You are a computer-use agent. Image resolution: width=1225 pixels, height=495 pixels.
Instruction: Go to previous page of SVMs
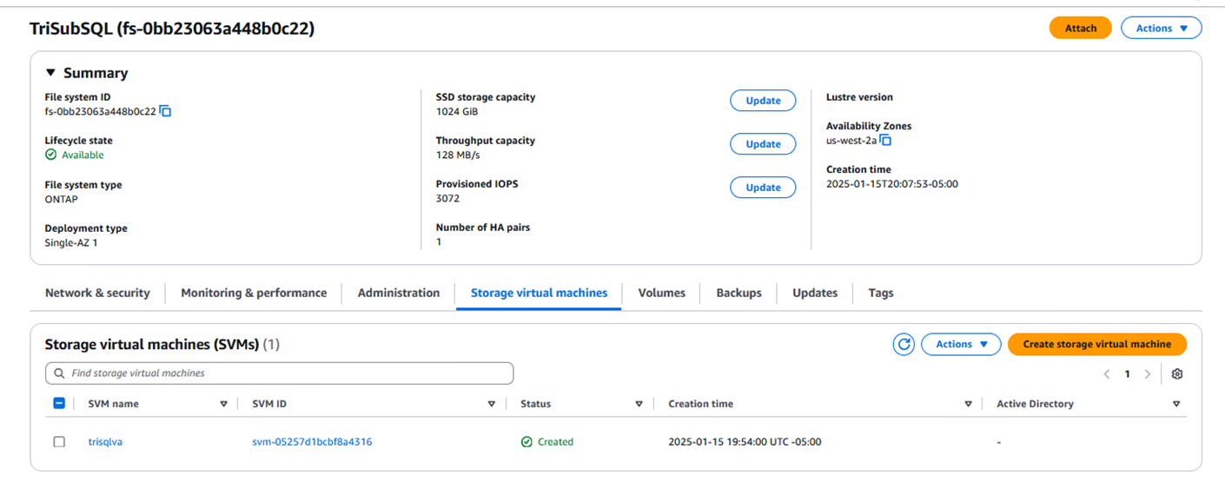click(1107, 374)
